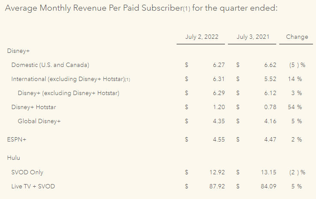Click the 'Disney+' section label
This screenshot has width=316, height=199.
(18, 51)
